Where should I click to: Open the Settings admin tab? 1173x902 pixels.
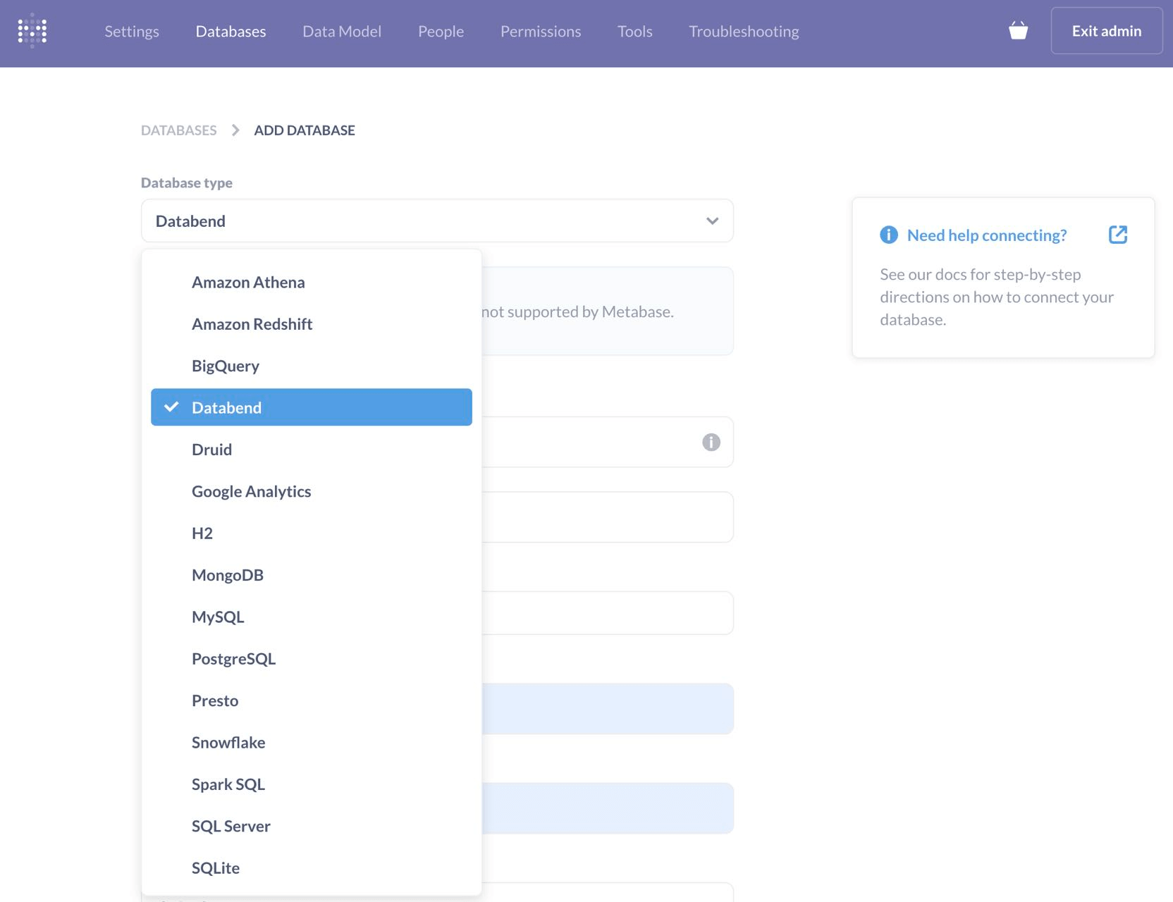132,31
